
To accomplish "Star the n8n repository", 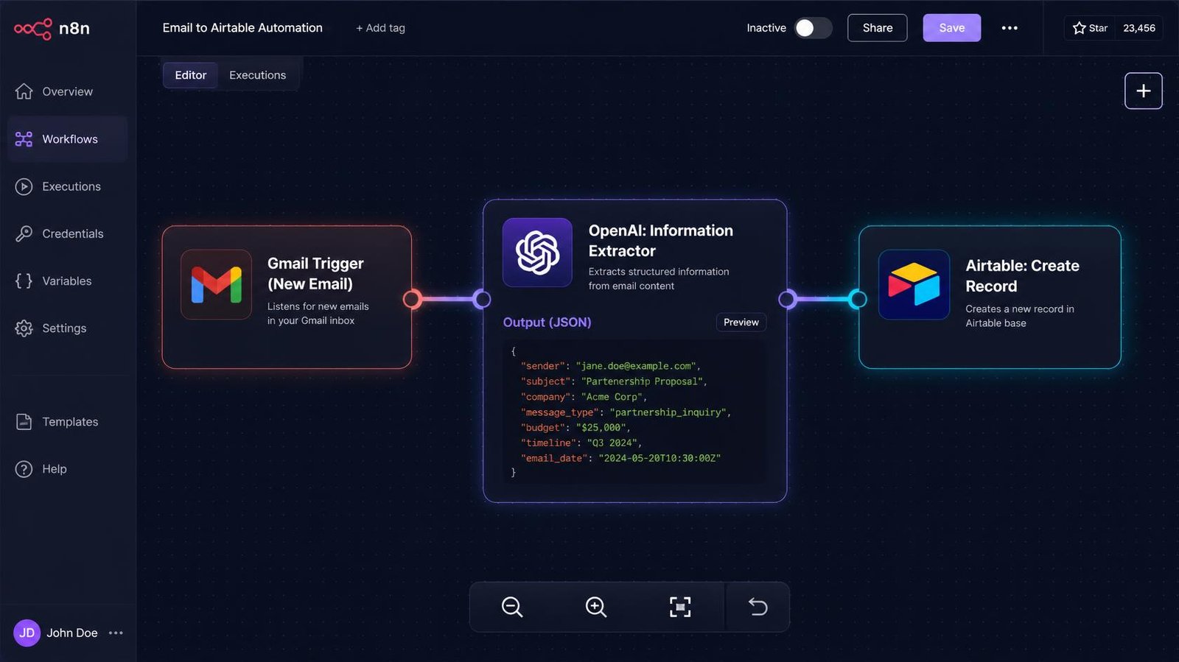I will pos(1090,28).
